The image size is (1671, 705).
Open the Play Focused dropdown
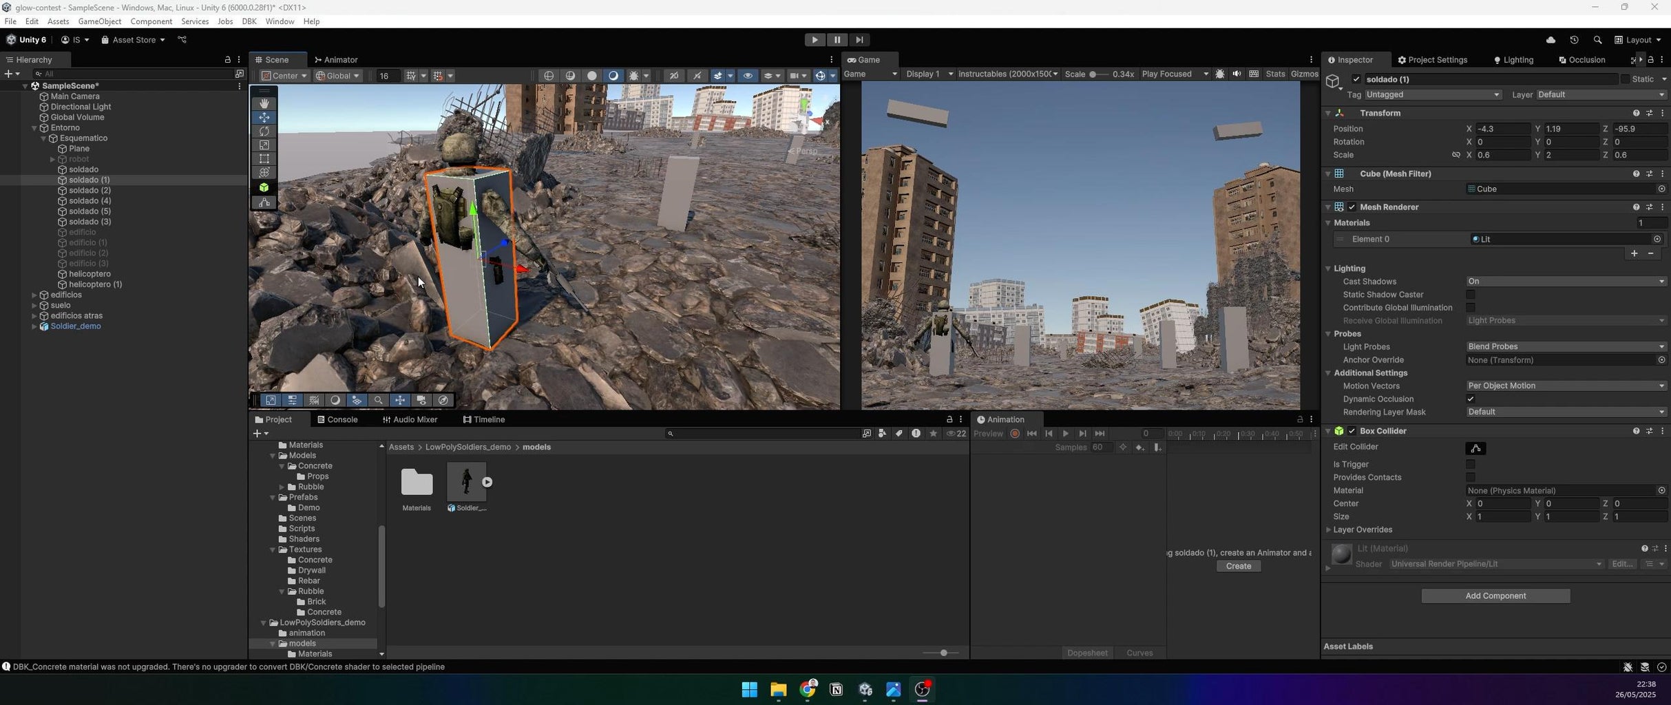pyautogui.click(x=1175, y=74)
